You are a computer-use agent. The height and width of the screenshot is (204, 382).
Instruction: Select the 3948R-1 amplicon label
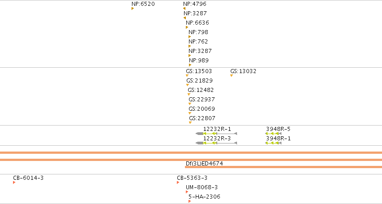coord(278,139)
